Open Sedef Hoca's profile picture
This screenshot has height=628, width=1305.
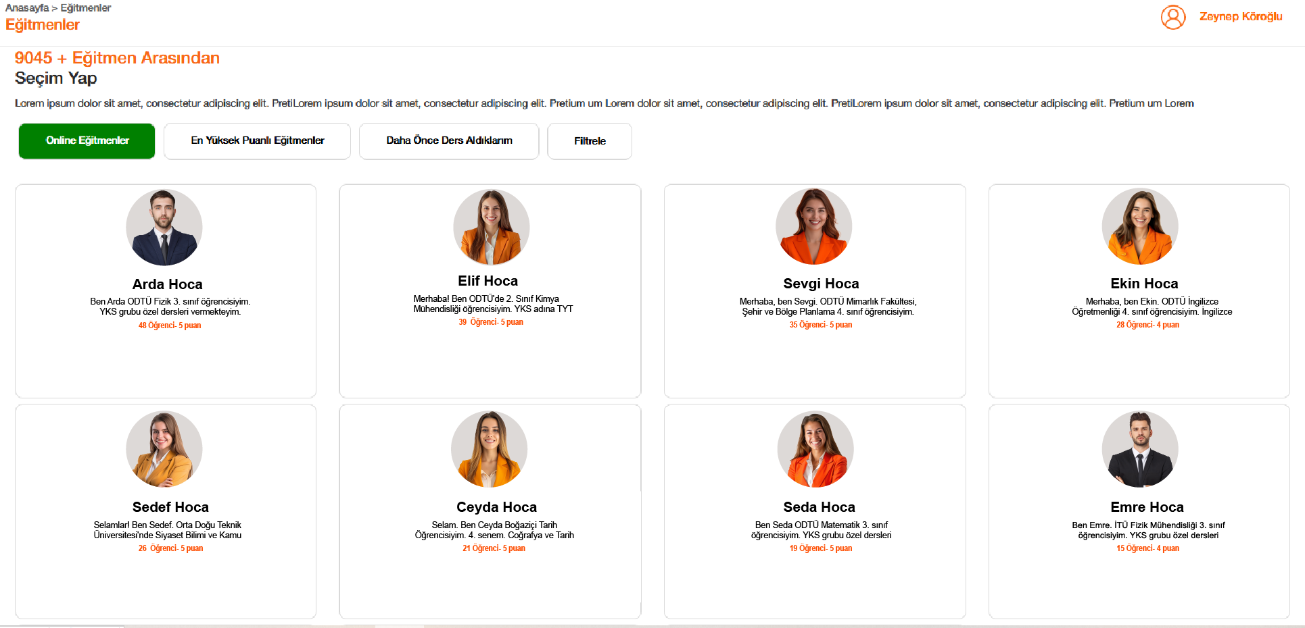point(164,449)
